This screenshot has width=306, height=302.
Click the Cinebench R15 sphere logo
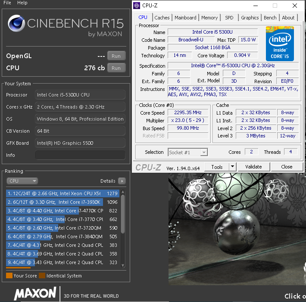[x=16, y=23]
